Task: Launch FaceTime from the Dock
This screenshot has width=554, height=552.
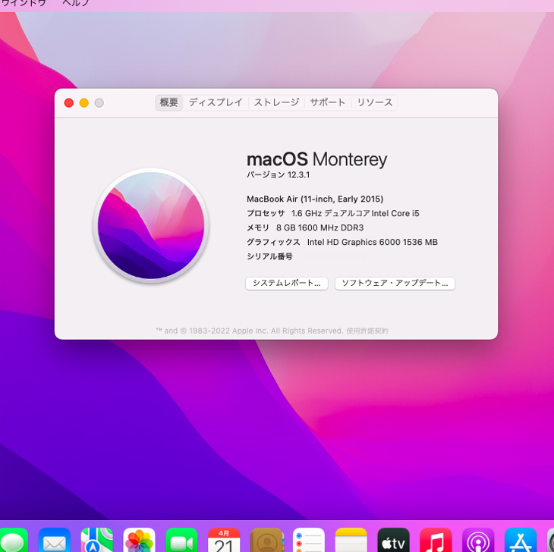Action: [x=181, y=541]
